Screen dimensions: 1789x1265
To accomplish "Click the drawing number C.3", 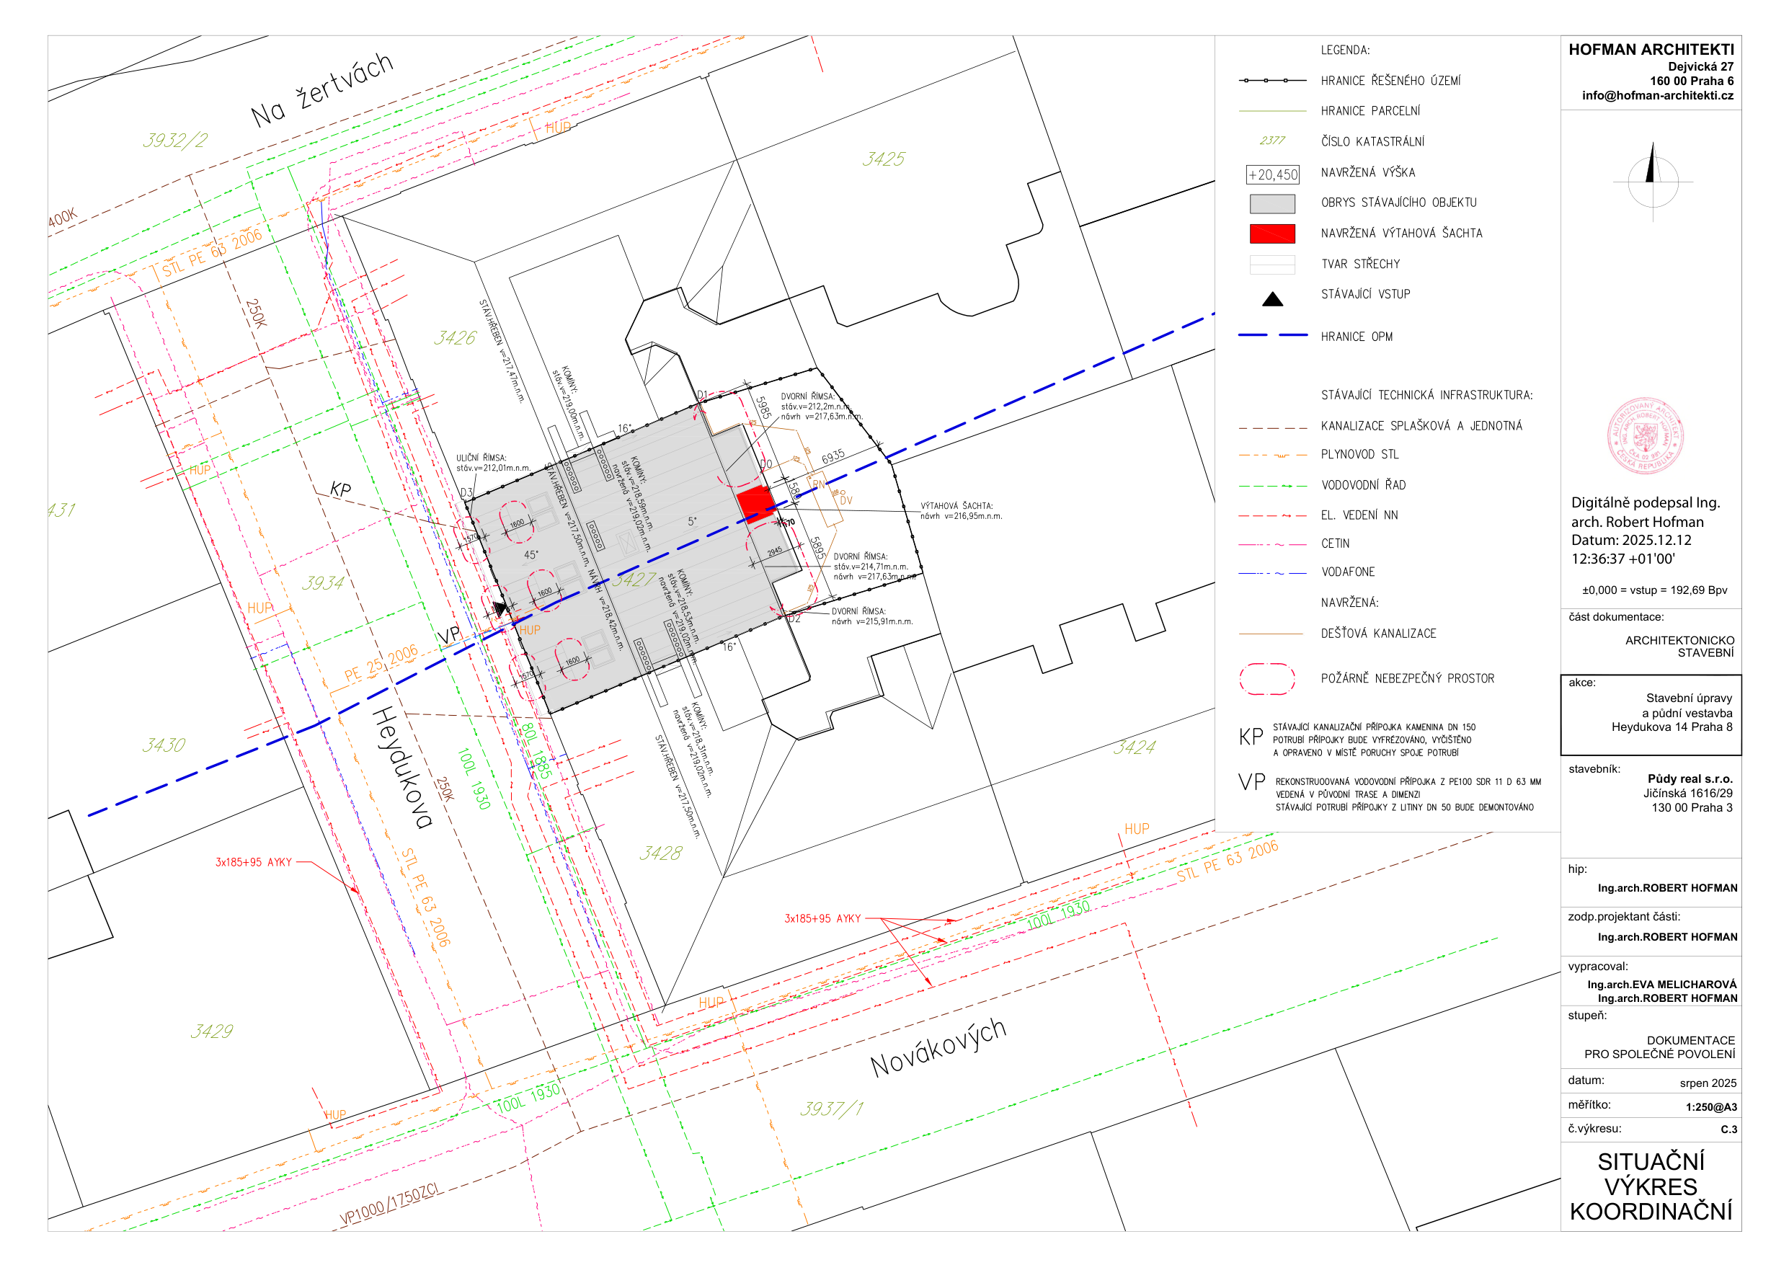I will (x=1729, y=1129).
